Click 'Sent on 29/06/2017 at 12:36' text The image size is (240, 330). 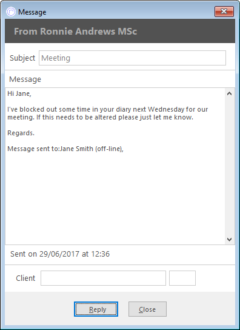coord(60,254)
